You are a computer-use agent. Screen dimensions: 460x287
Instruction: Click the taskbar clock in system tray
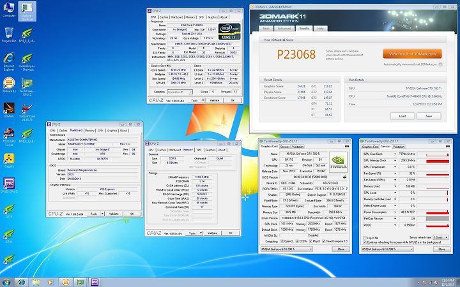click(x=448, y=283)
